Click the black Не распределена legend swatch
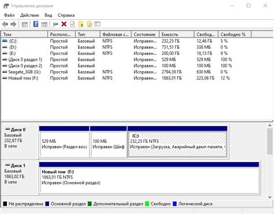This screenshot has height=214, width=274. click(5, 204)
